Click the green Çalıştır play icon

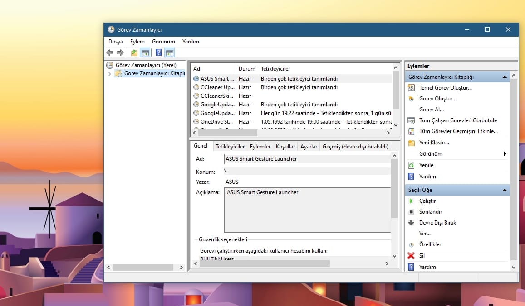point(411,201)
